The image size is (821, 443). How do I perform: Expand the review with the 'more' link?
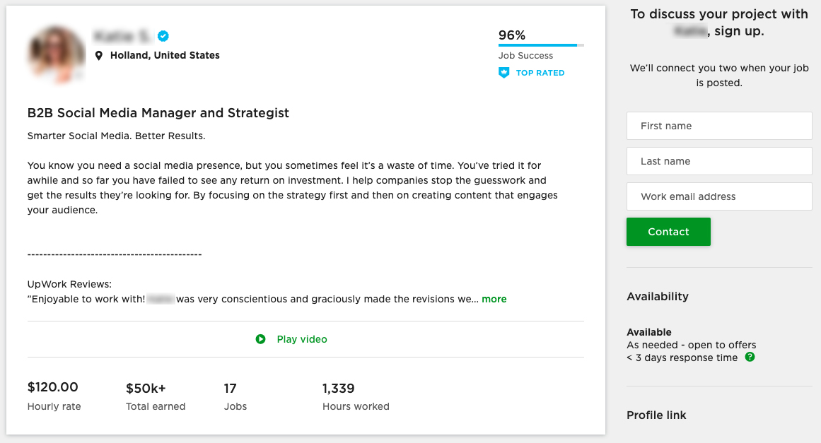(494, 299)
